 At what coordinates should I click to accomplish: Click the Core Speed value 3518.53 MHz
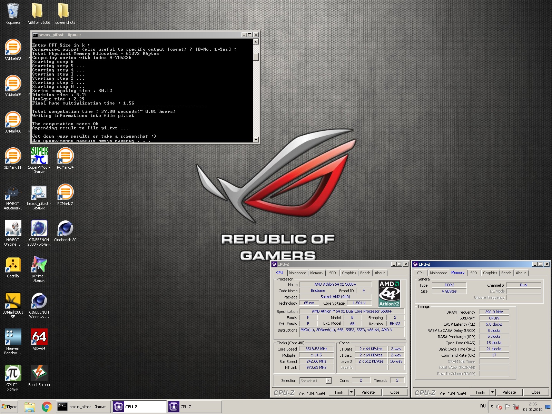316,349
